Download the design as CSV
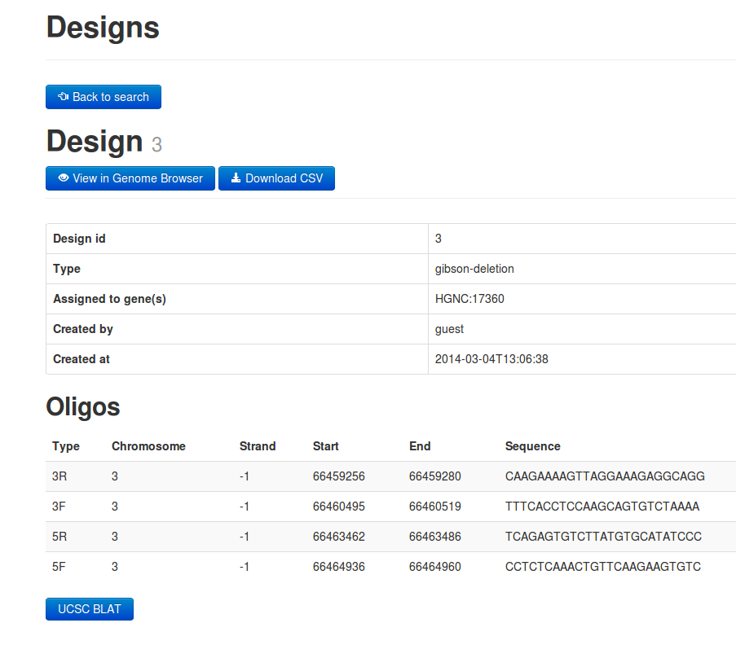The image size is (736, 658). tap(276, 178)
